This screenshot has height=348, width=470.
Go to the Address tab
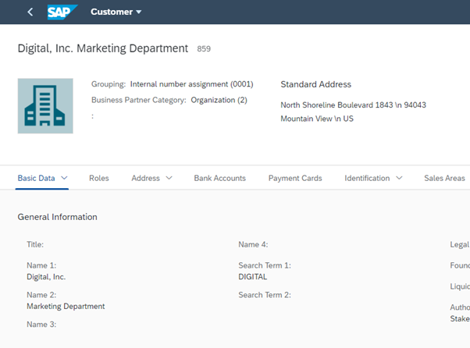point(145,178)
